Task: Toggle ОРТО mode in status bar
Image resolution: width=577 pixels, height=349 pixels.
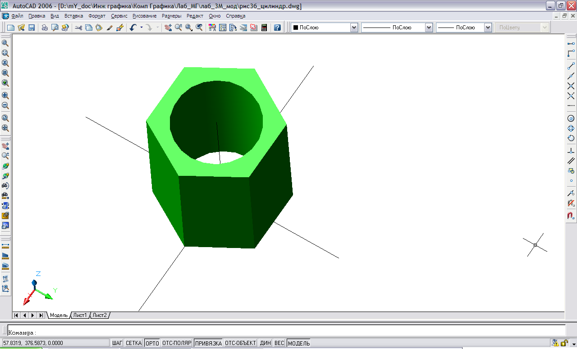Action: [x=152, y=343]
